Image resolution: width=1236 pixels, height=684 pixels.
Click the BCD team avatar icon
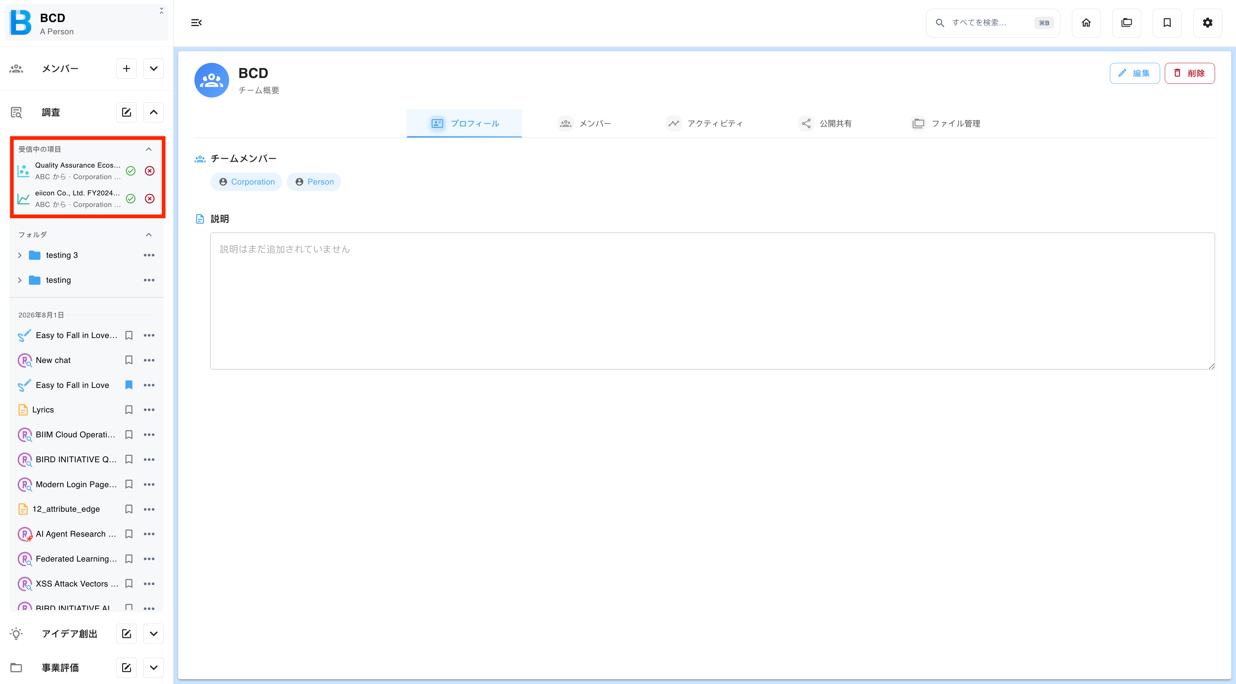(211, 80)
